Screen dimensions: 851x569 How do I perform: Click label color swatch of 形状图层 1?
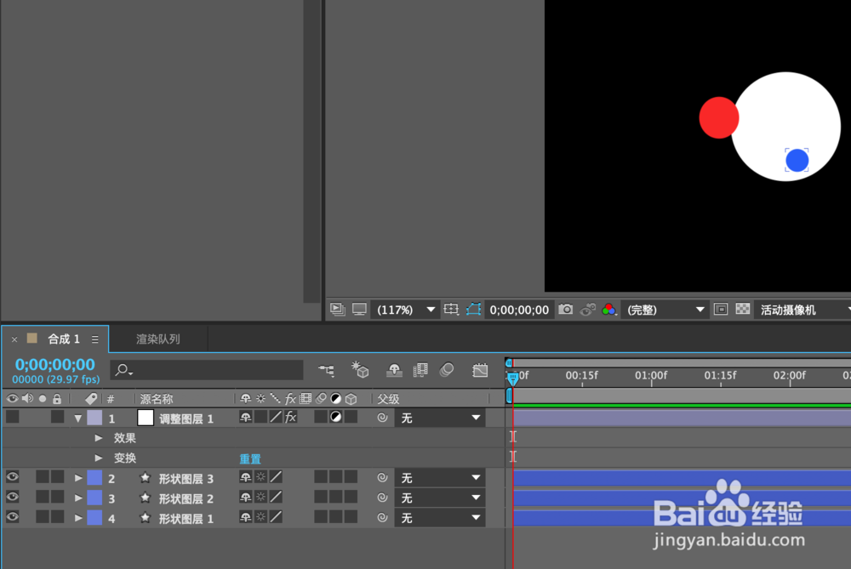tap(94, 518)
